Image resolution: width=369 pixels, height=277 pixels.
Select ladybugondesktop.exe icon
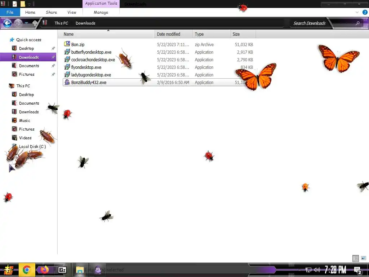click(x=67, y=75)
